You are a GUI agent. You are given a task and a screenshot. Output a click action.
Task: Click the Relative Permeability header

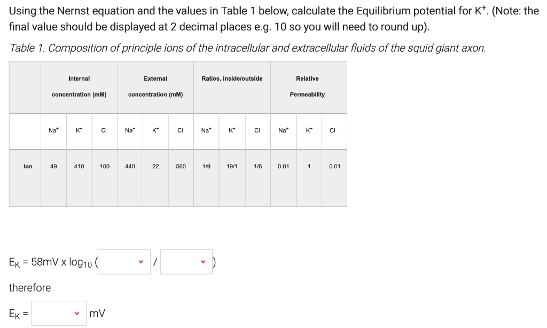(309, 87)
